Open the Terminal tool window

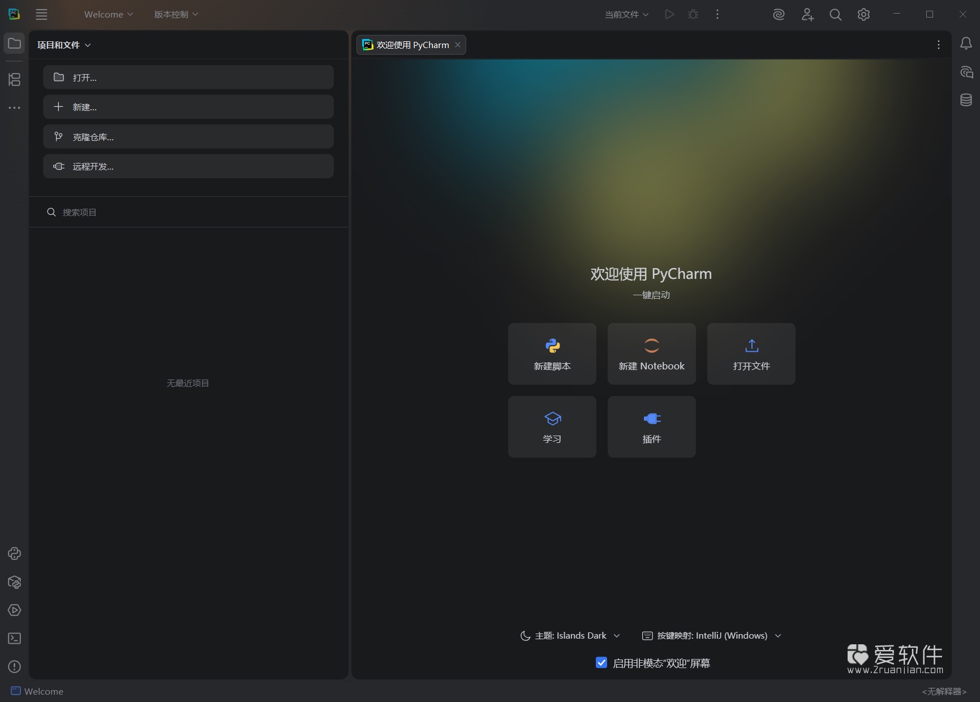click(15, 638)
